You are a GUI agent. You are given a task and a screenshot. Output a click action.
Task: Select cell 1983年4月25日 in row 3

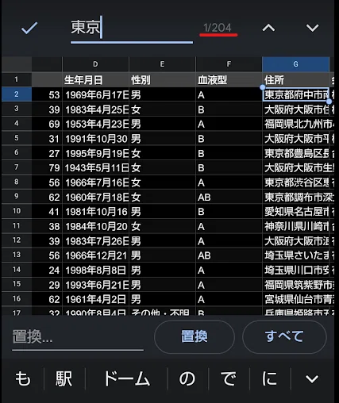[95, 109]
